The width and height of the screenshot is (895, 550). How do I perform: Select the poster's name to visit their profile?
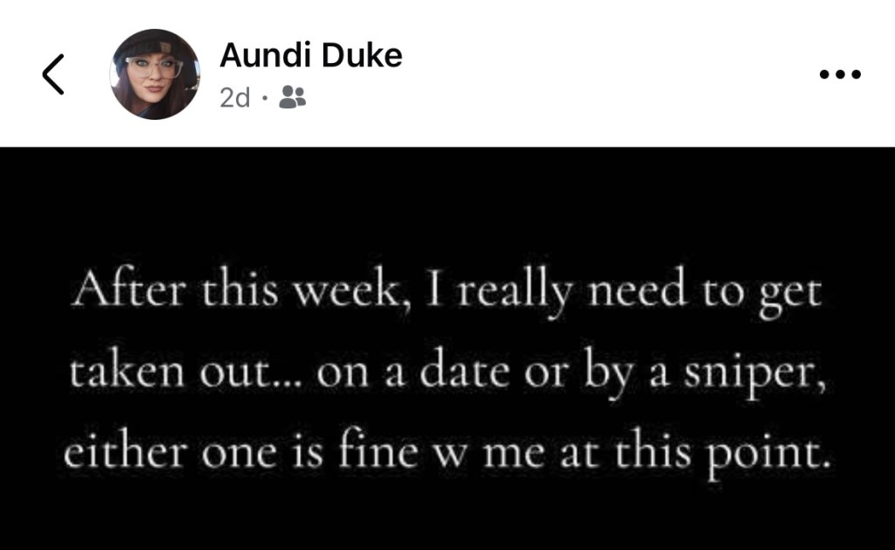[x=310, y=54]
